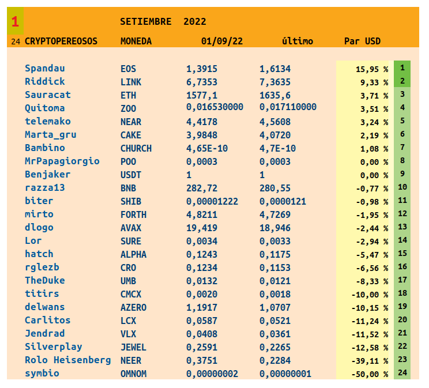The image size is (429, 388).
Task: Click the Rolo Heisenberg username
Action: (x=68, y=360)
